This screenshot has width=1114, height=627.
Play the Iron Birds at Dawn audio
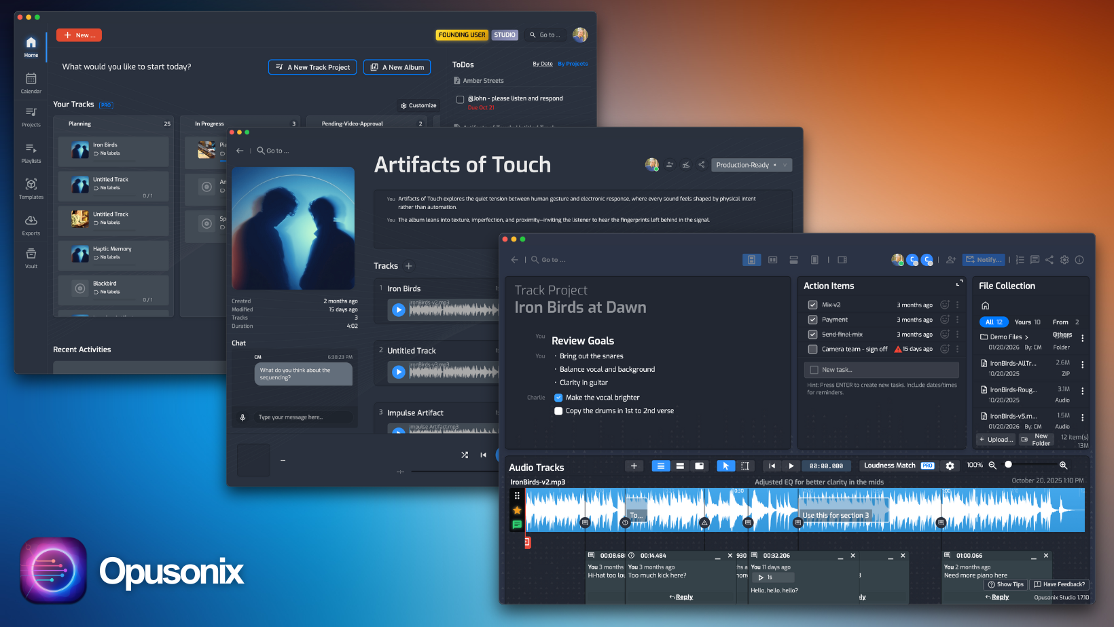click(791, 465)
